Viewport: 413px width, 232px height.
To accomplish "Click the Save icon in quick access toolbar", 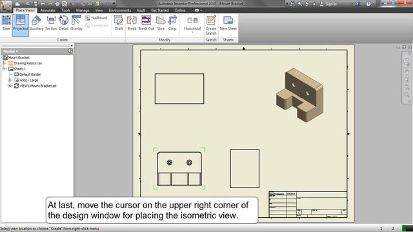I will coord(35,4).
